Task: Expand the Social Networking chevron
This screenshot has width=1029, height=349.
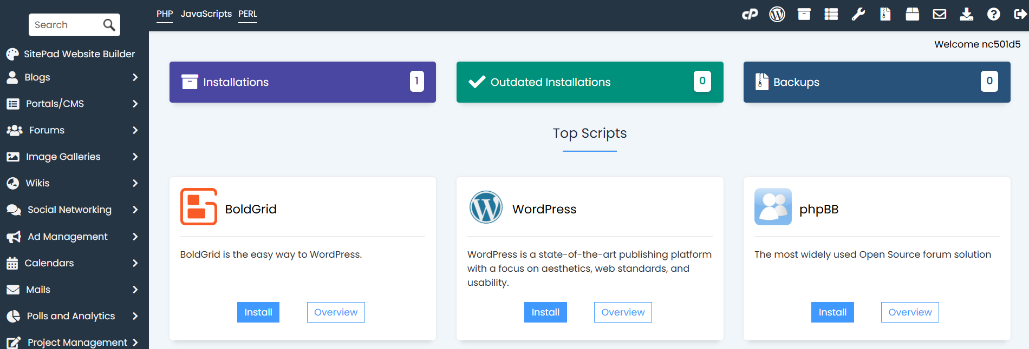Action: [135, 210]
